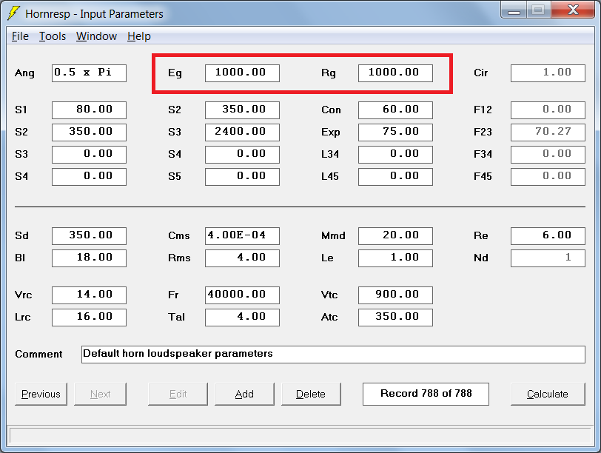Click the S2 field next to Con

[242, 110]
